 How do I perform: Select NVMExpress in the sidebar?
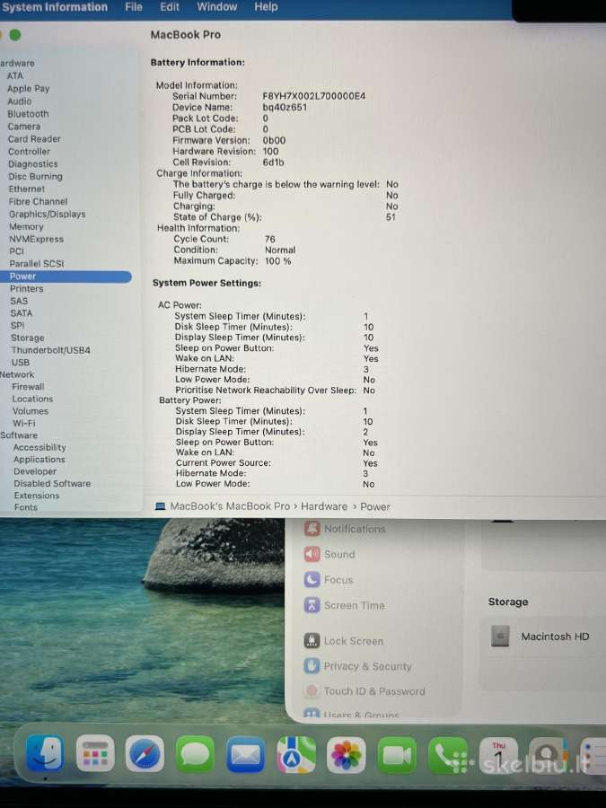pyautogui.click(x=36, y=239)
